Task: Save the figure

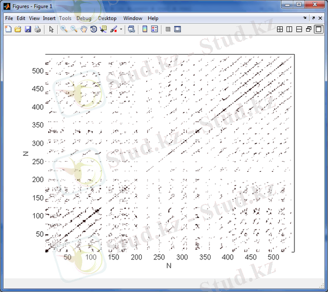Action: coord(28,29)
